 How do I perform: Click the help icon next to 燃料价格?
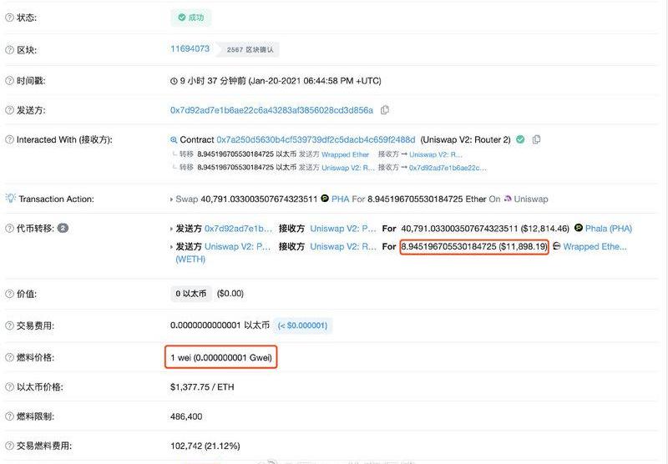click(9, 357)
